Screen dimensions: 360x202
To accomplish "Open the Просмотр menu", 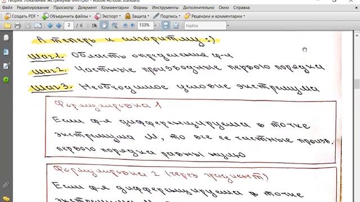I will tap(64, 7).
